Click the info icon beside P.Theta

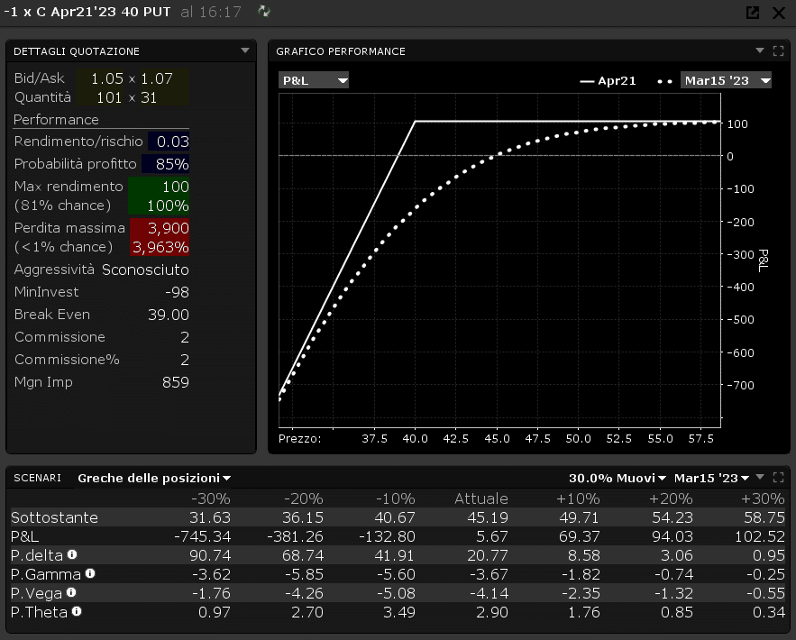coord(77,611)
